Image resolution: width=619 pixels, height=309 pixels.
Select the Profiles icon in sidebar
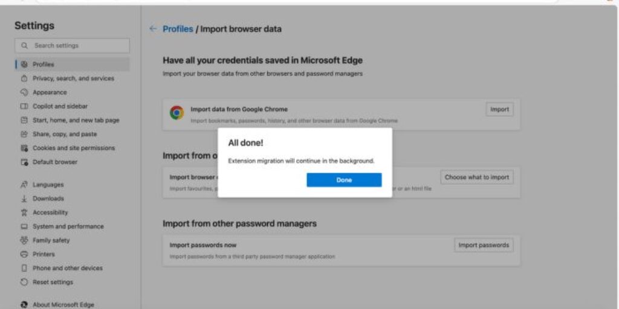[x=24, y=64]
